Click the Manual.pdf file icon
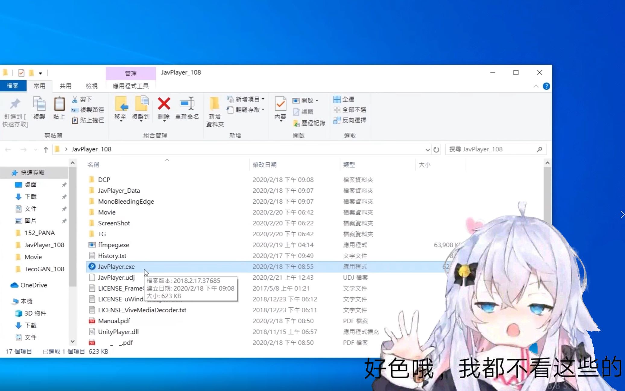This screenshot has height=391, width=625. click(x=92, y=321)
